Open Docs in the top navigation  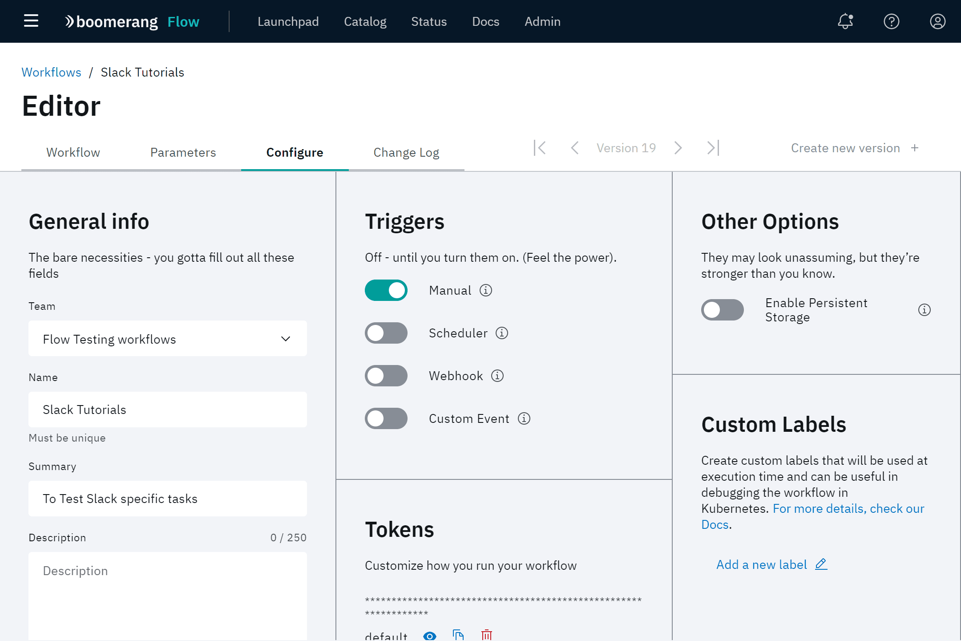pos(486,21)
